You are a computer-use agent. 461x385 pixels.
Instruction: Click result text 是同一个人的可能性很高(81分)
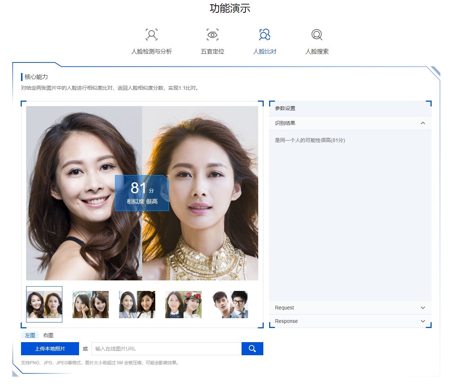click(310, 140)
